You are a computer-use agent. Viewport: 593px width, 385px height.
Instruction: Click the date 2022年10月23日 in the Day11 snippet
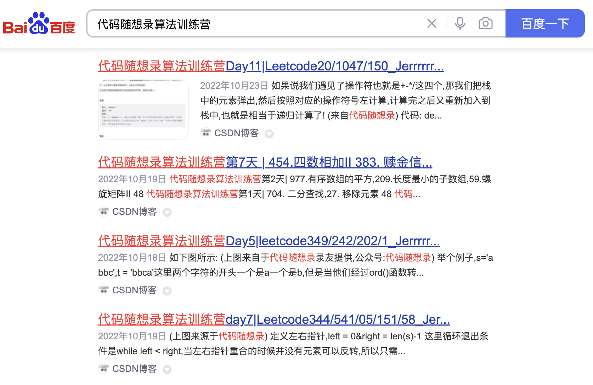(x=234, y=86)
